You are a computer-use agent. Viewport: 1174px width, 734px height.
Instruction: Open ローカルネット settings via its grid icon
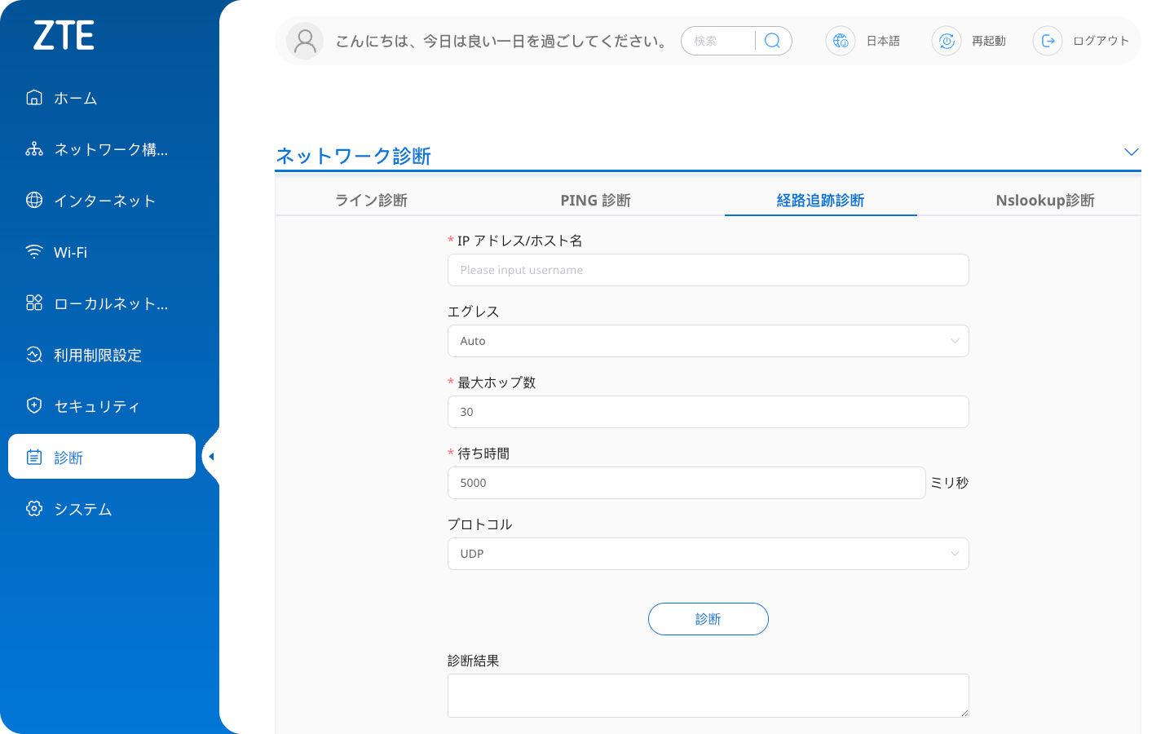(33, 303)
